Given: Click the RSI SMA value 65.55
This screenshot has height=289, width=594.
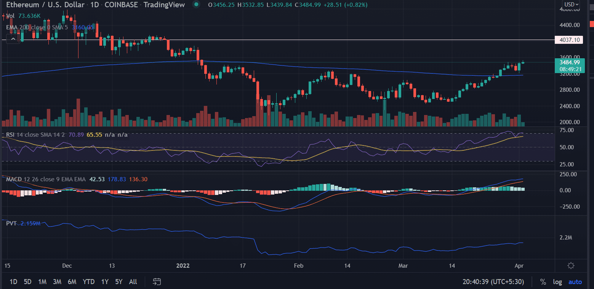Looking at the screenshot, I should 94,135.
